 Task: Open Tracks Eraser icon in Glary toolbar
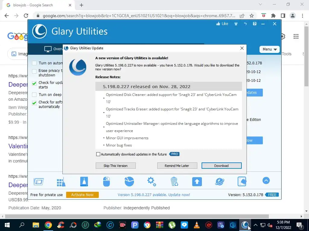coord(242,181)
